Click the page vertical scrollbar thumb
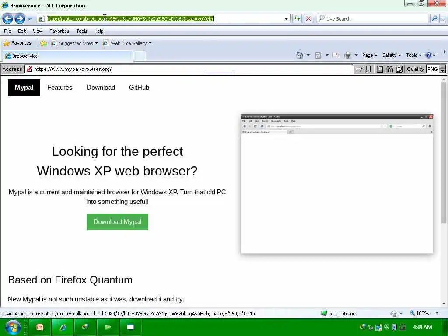Screen dimensions: 448x336 point(444,153)
